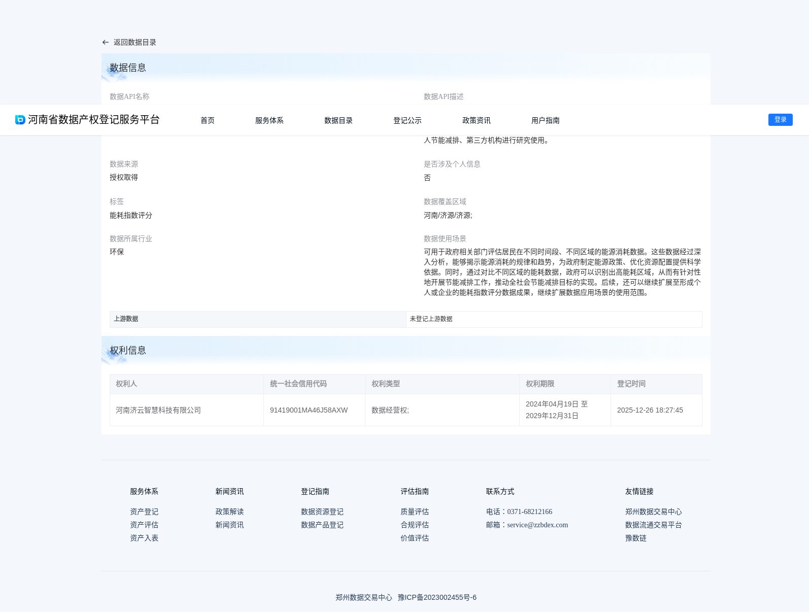This screenshot has height=612, width=809.
Task: Click industry value 环保
Action: [117, 252]
